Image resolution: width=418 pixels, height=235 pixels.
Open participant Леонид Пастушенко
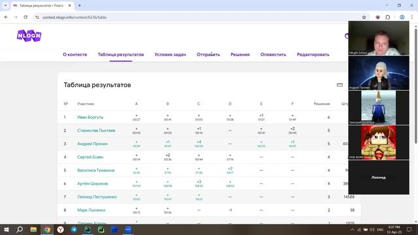(x=97, y=197)
